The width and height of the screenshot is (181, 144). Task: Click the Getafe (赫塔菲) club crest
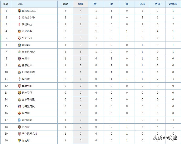pos(19,45)
